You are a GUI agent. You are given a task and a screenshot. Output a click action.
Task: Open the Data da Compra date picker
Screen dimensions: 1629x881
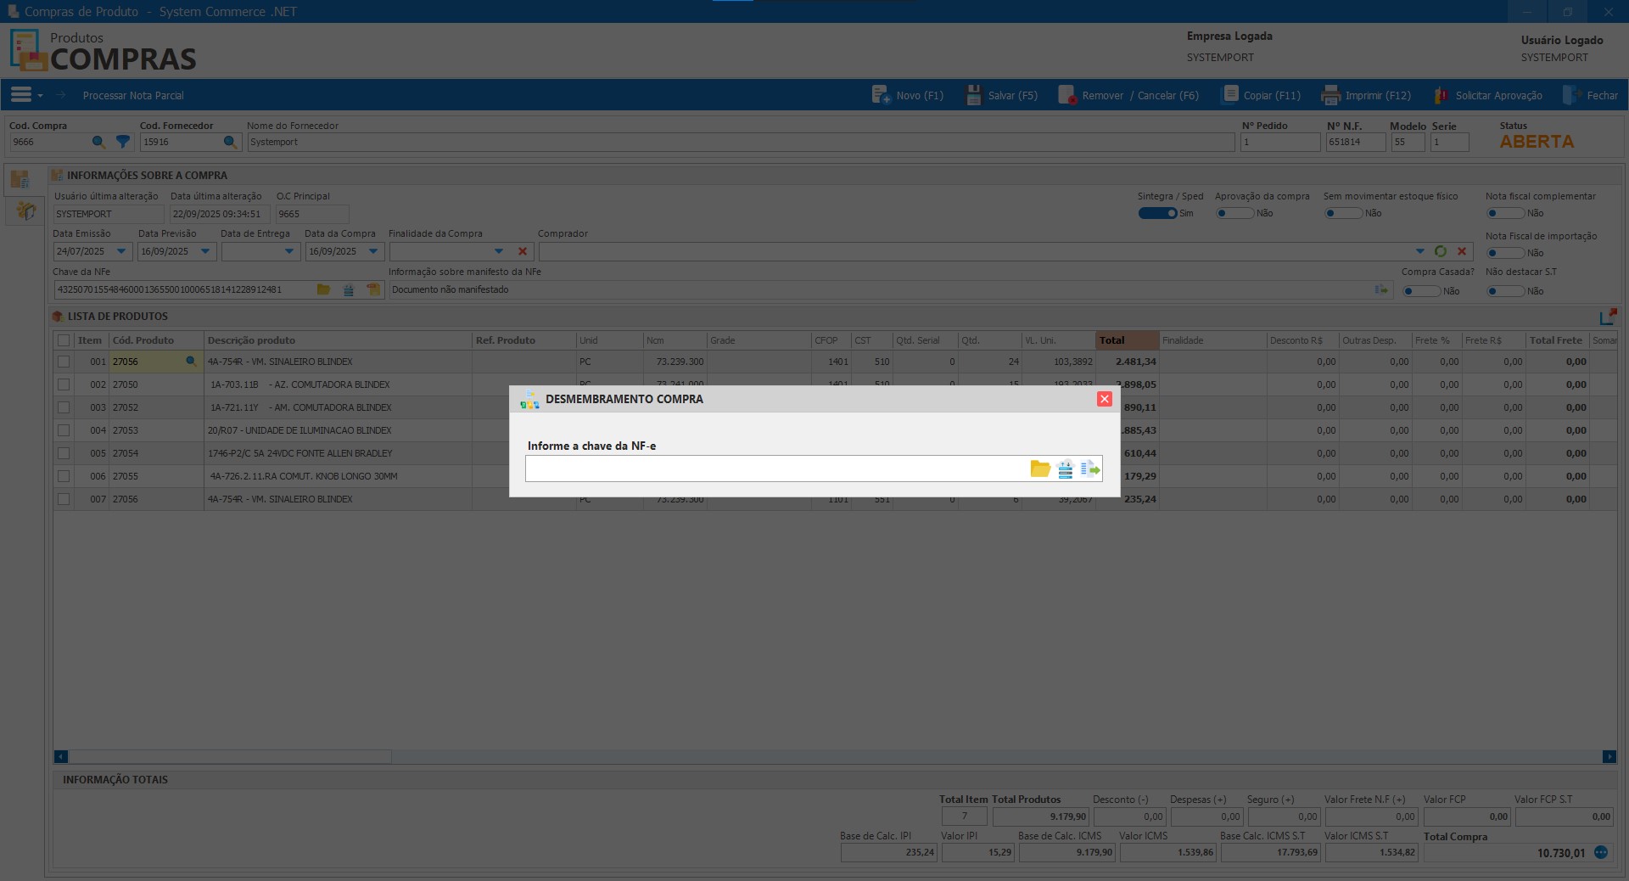pyautogui.click(x=372, y=251)
